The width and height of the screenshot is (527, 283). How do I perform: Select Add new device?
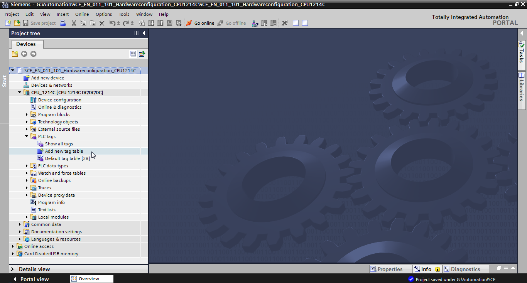tap(47, 78)
